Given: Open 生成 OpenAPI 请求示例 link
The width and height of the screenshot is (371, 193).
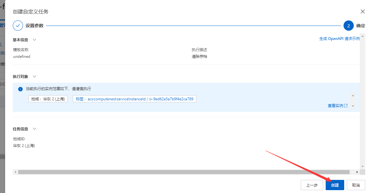Looking at the screenshot, I should pyautogui.click(x=339, y=39).
